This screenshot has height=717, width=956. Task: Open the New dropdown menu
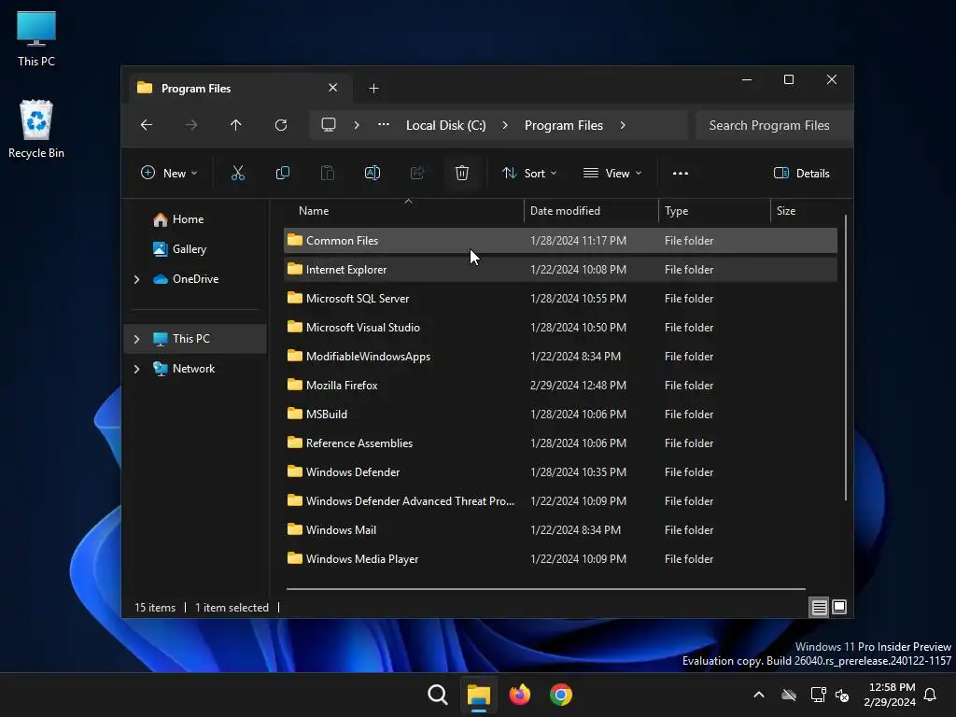[169, 173]
